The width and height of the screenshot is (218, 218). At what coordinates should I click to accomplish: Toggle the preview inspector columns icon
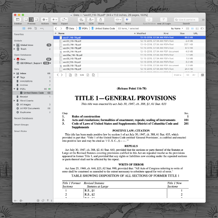(x=202, y=75)
